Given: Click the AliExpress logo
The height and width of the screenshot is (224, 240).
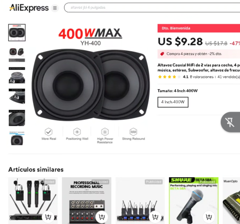Looking at the screenshot, I should [29, 8].
